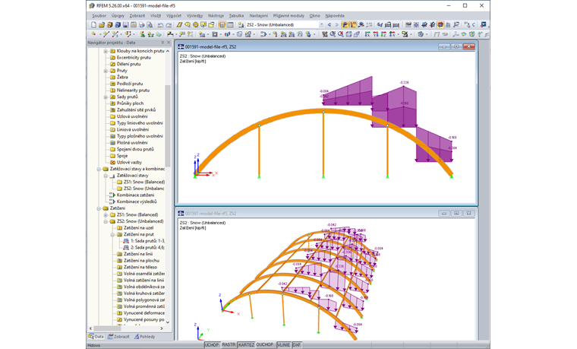Toggle VLINIE in status bar
The image size is (577, 349).
click(x=283, y=345)
